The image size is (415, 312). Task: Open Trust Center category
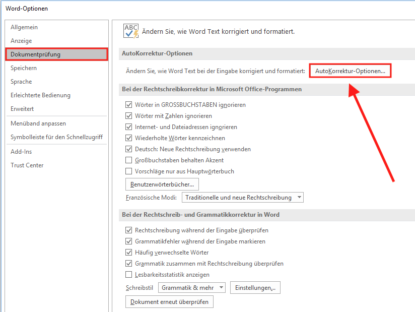(27, 165)
